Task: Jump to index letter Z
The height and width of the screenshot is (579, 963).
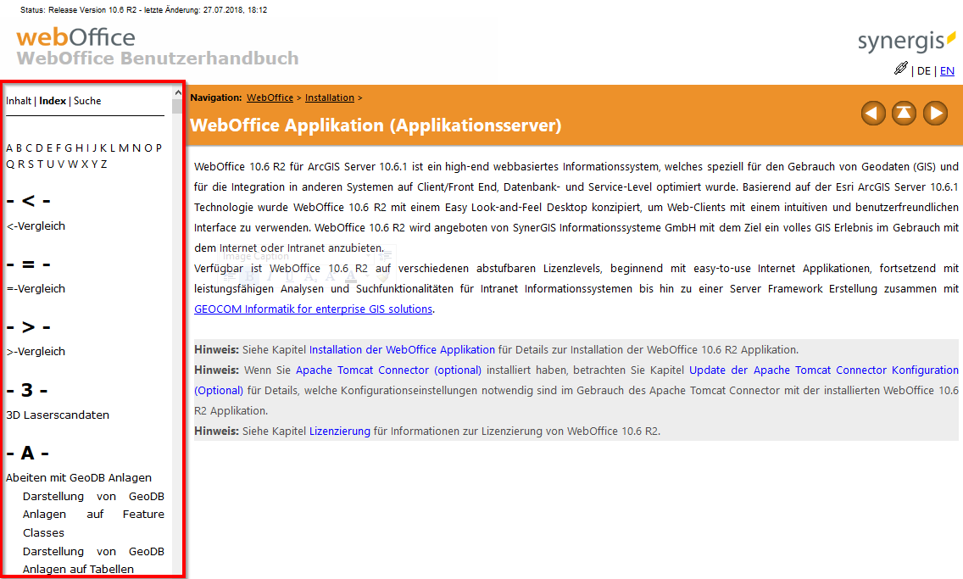Action: click(103, 164)
